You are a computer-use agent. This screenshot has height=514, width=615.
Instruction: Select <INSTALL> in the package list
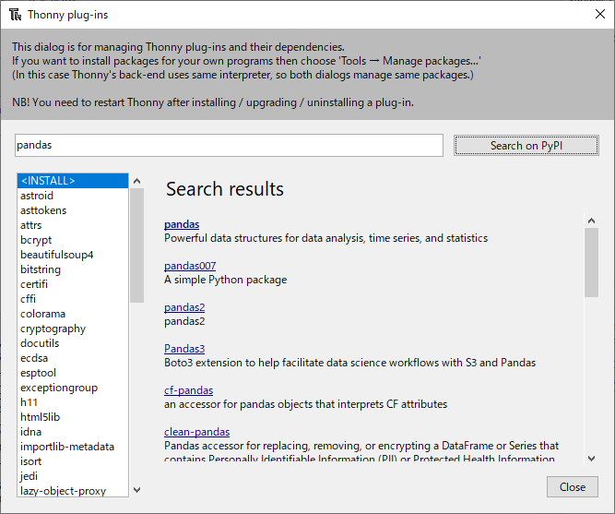click(x=73, y=181)
